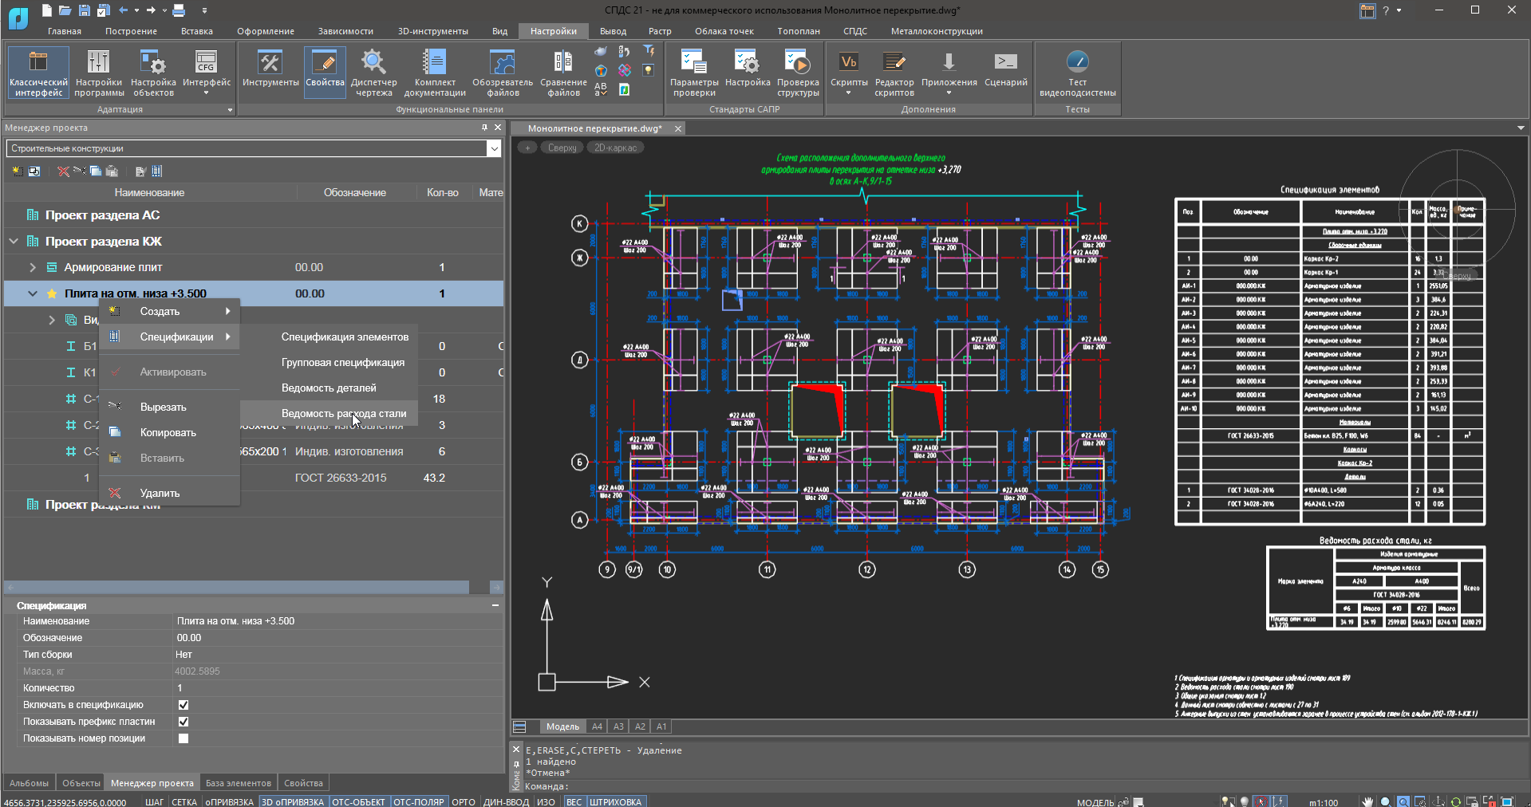Expand Адаптация group launcher arrow
Viewport: 1531px width, 807px height.
[x=230, y=110]
